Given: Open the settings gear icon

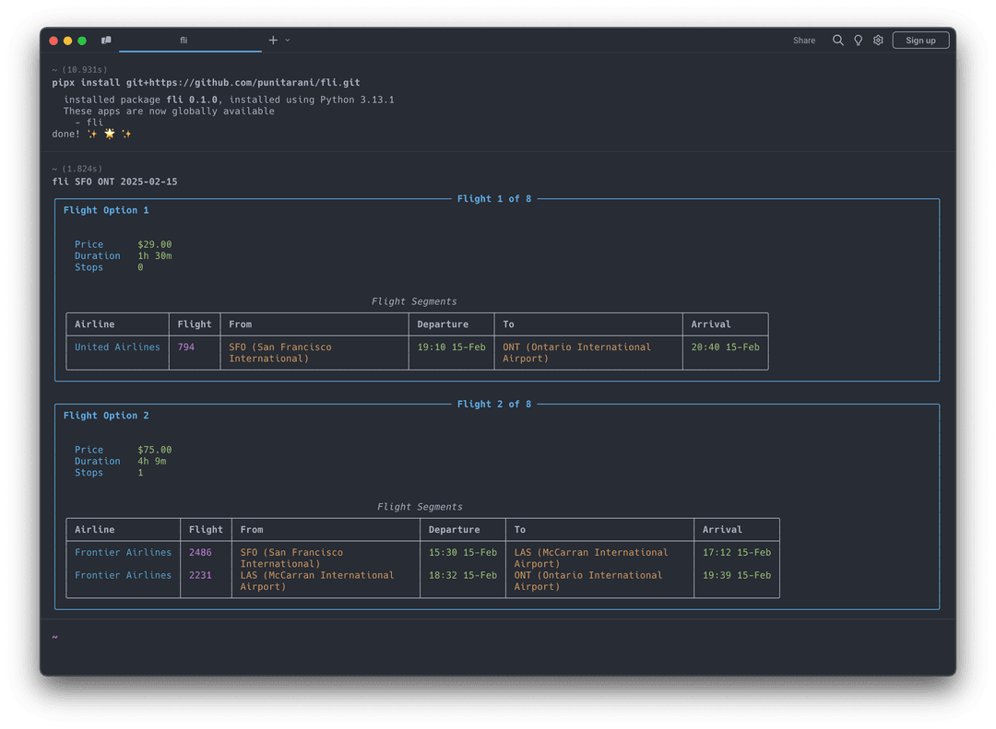Looking at the screenshot, I should [878, 40].
